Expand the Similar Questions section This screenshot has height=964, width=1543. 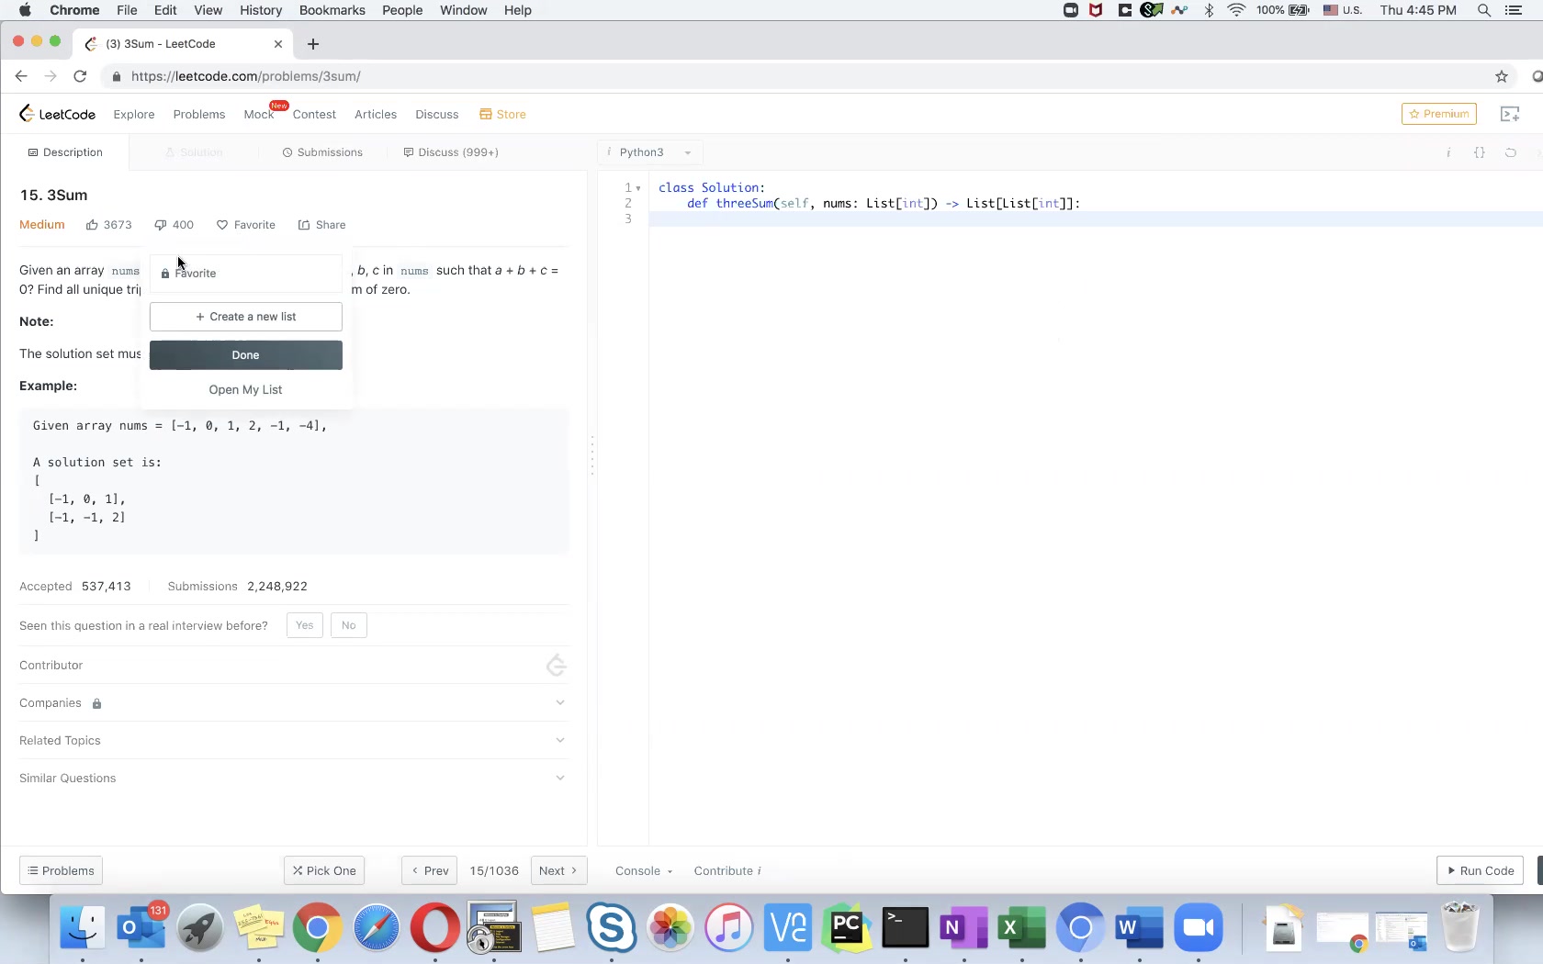pyautogui.click(x=294, y=779)
